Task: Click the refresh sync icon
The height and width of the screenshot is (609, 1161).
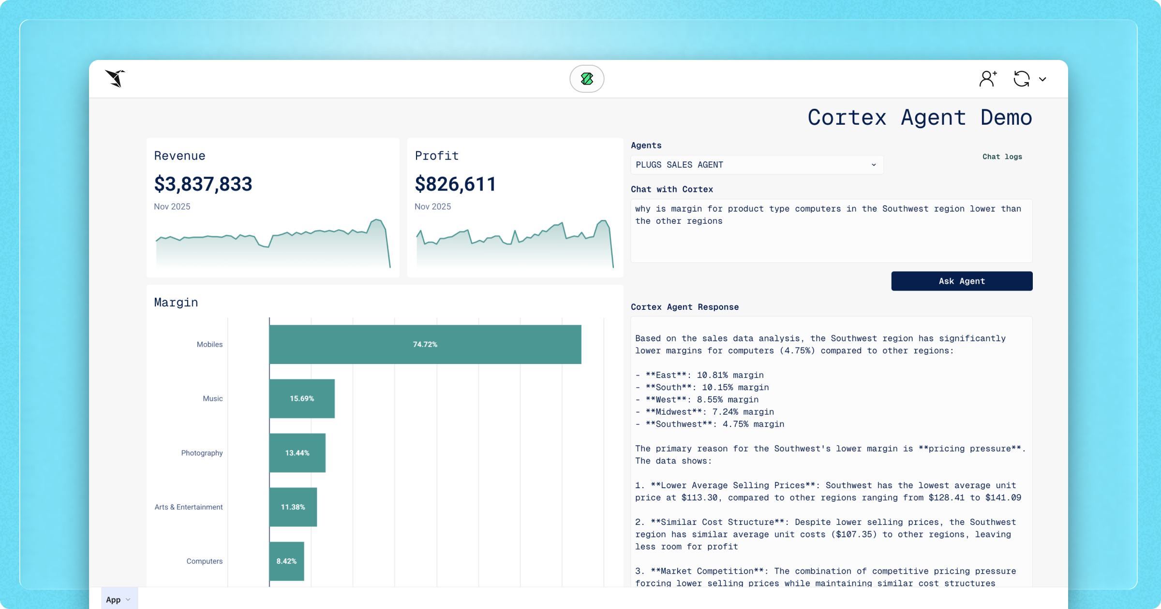Action: pos(1021,79)
